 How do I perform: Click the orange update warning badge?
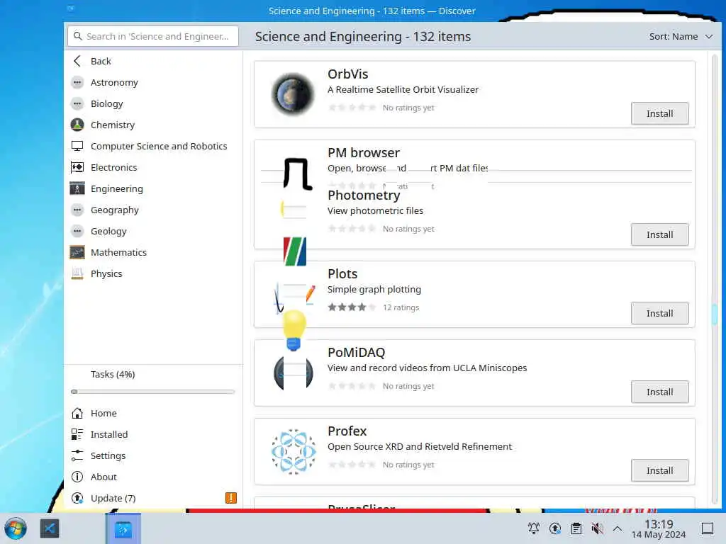coord(230,498)
